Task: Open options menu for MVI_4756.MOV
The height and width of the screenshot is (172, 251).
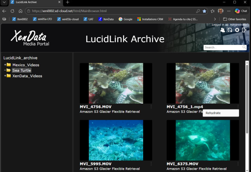Action: point(151,107)
